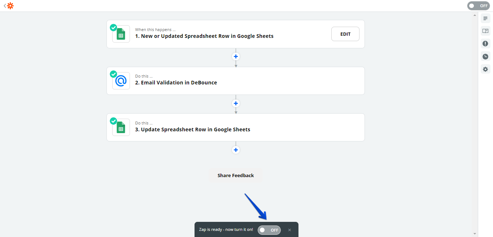This screenshot has width=493, height=237.
Task: Toggle the Zap on in top bar
Action: coord(478,6)
